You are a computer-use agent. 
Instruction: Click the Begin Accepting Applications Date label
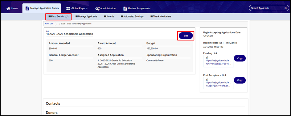[x=222, y=32]
